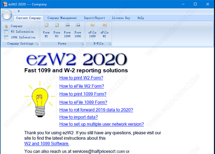Open the W3 Information label
This screenshot has height=154, width=215.
[x=22, y=32]
